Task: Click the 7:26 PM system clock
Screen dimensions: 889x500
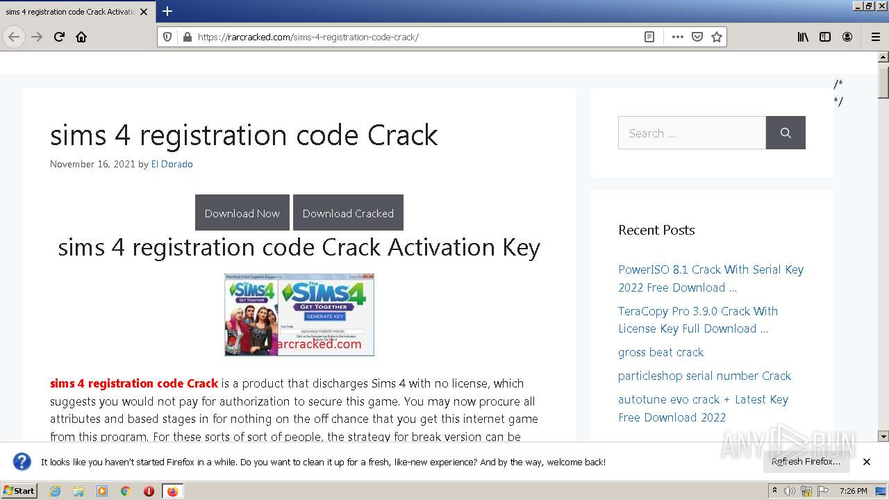Action: [853, 491]
